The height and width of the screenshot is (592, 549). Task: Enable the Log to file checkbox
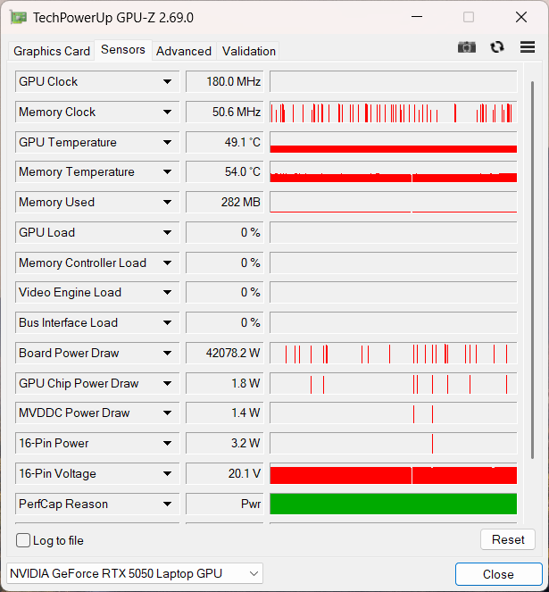click(x=23, y=540)
